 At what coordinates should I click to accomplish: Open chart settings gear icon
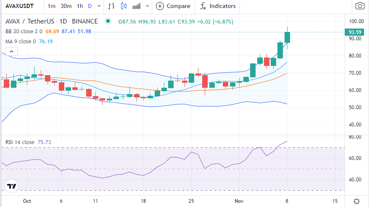356,201
